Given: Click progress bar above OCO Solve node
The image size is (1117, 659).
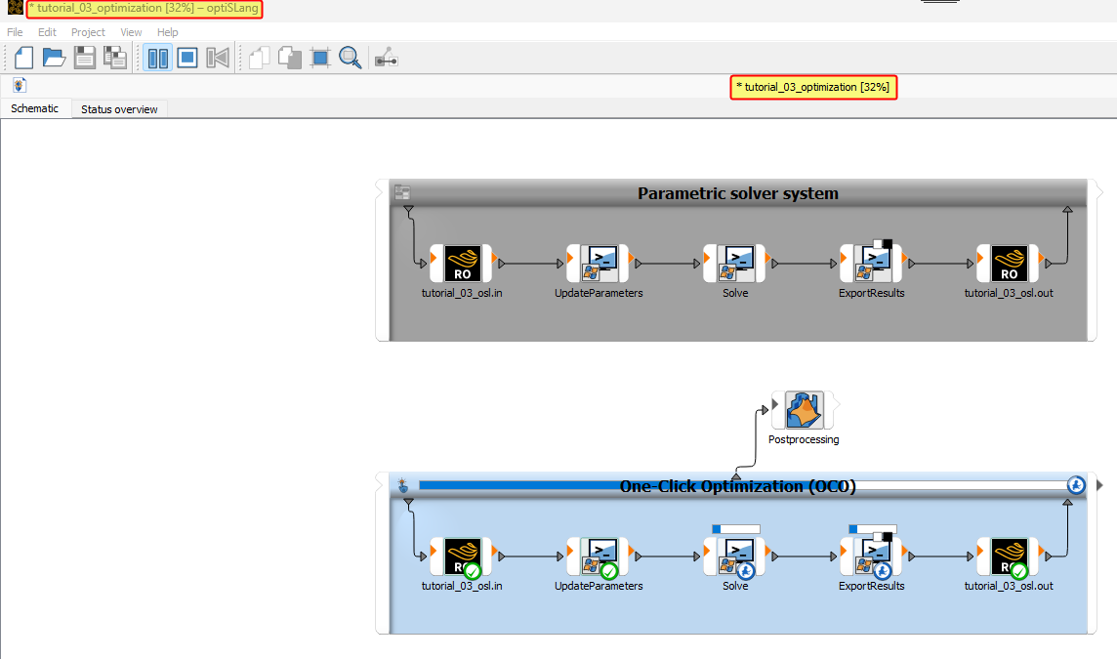Looking at the screenshot, I should [736, 528].
